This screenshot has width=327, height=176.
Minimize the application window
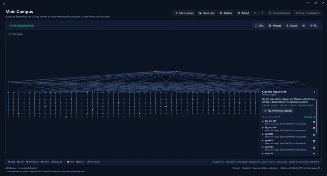(x=308, y=3)
